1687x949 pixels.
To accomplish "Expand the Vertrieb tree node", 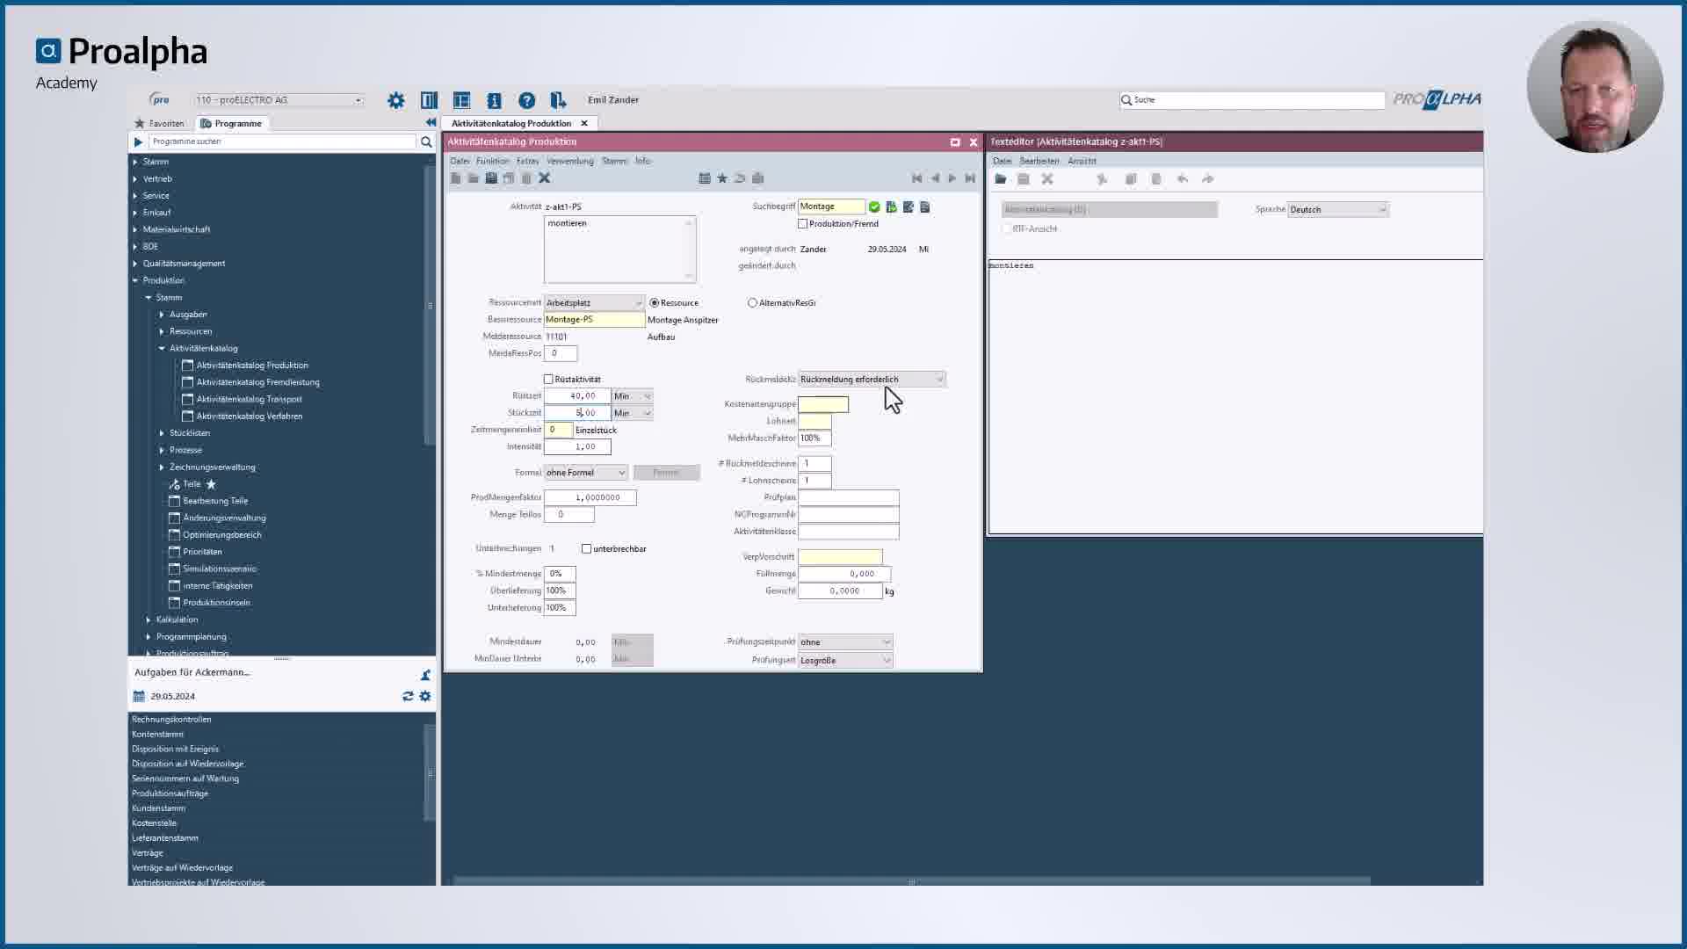I will (135, 179).
